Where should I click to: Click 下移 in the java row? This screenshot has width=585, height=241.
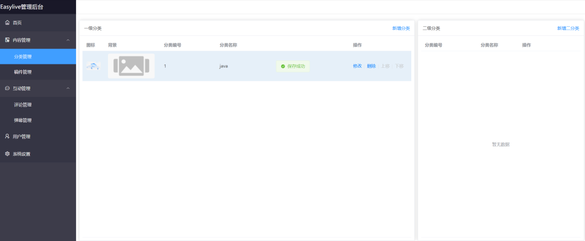coord(399,66)
